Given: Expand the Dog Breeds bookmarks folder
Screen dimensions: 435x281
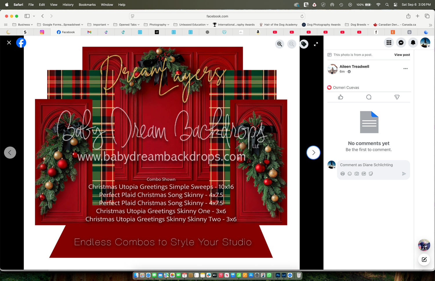Looking at the screenshot, I should click(357, 25).
